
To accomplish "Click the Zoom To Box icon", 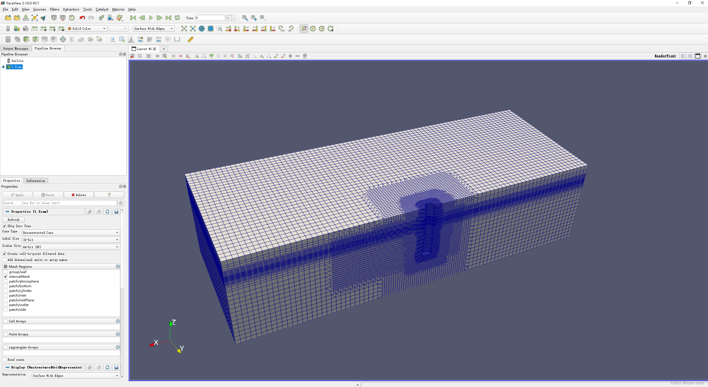I will (x=219, y=29).
